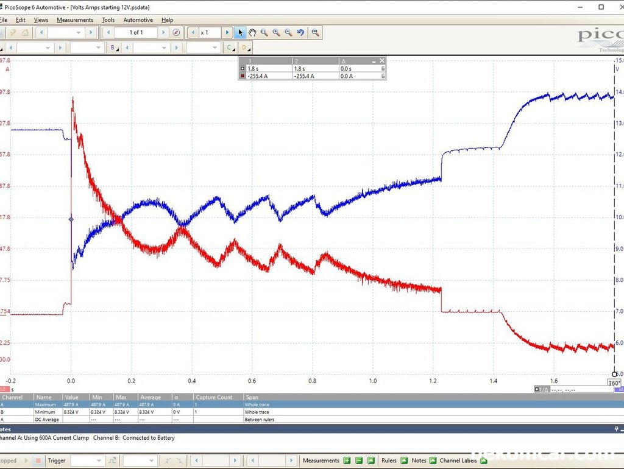Open the Measurements menu
Viewport: 624px width, 469px height.
coord(75,20)
